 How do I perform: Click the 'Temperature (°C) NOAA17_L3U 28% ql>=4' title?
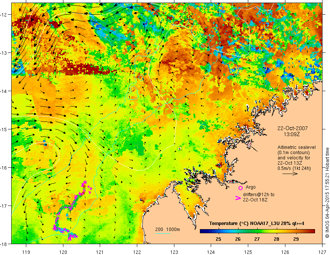click(256, 223)
